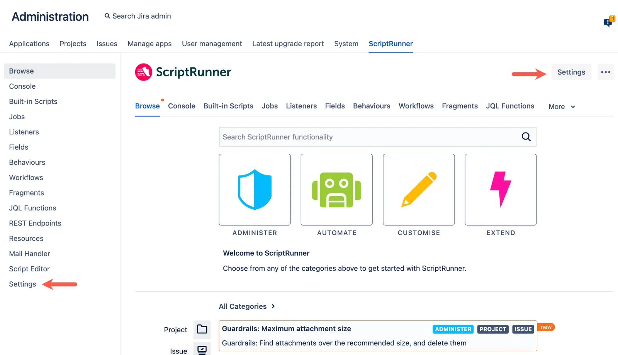
Task: Click the ISSUE tag badge
Action: (x=523, y=329)
